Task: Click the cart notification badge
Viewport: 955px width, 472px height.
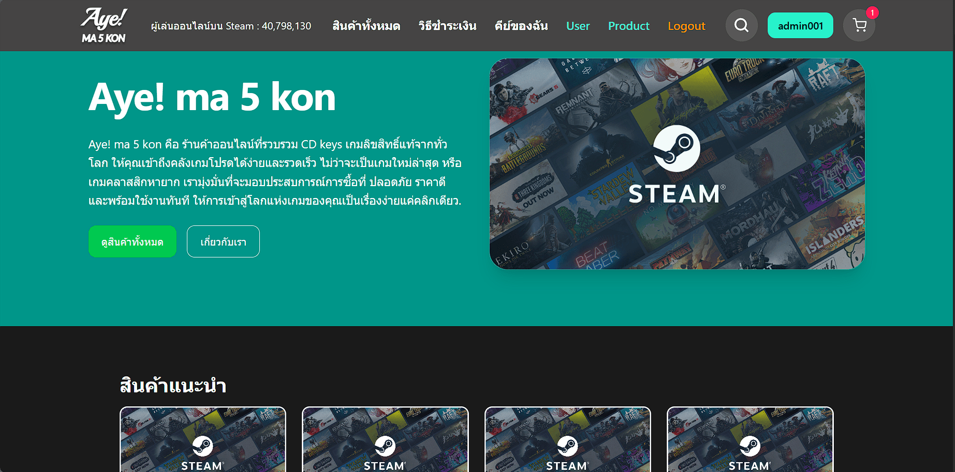Action: [872, 13]
